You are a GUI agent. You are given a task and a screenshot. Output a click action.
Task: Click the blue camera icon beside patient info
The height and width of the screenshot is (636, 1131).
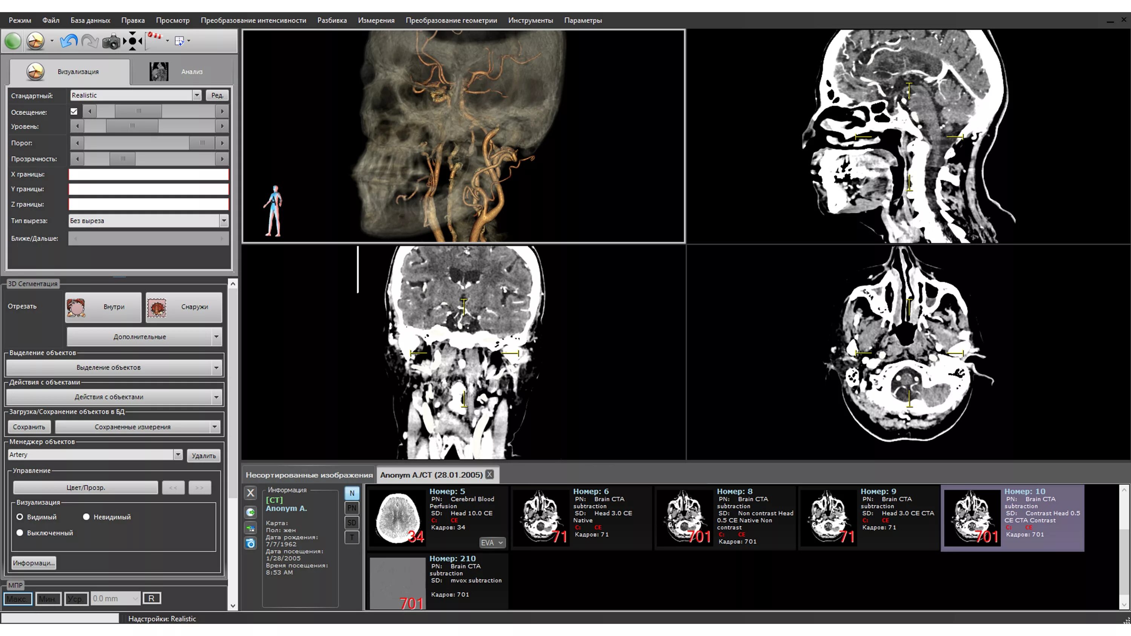tap(250, 543)
